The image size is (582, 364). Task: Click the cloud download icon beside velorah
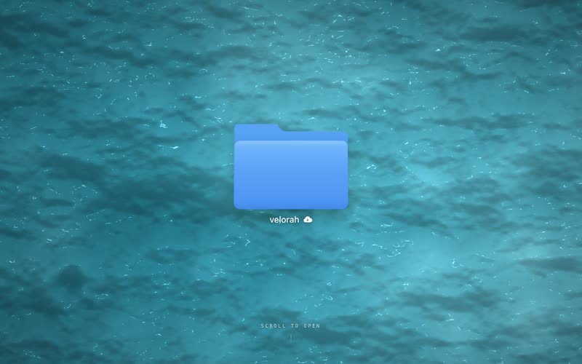point(308,220)
